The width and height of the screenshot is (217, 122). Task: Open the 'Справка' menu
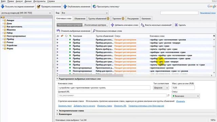point(51,1)
